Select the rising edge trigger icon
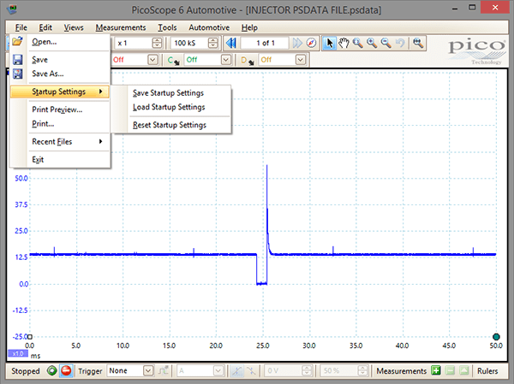Image resolution: width=514 pixels, height=384 pixels. click(x=236, y=371)
